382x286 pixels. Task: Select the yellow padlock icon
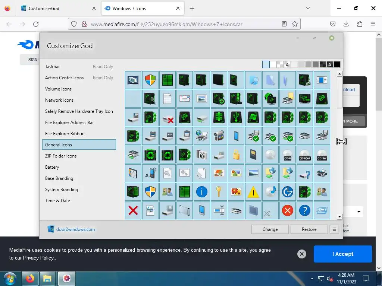tap(236, 155)
